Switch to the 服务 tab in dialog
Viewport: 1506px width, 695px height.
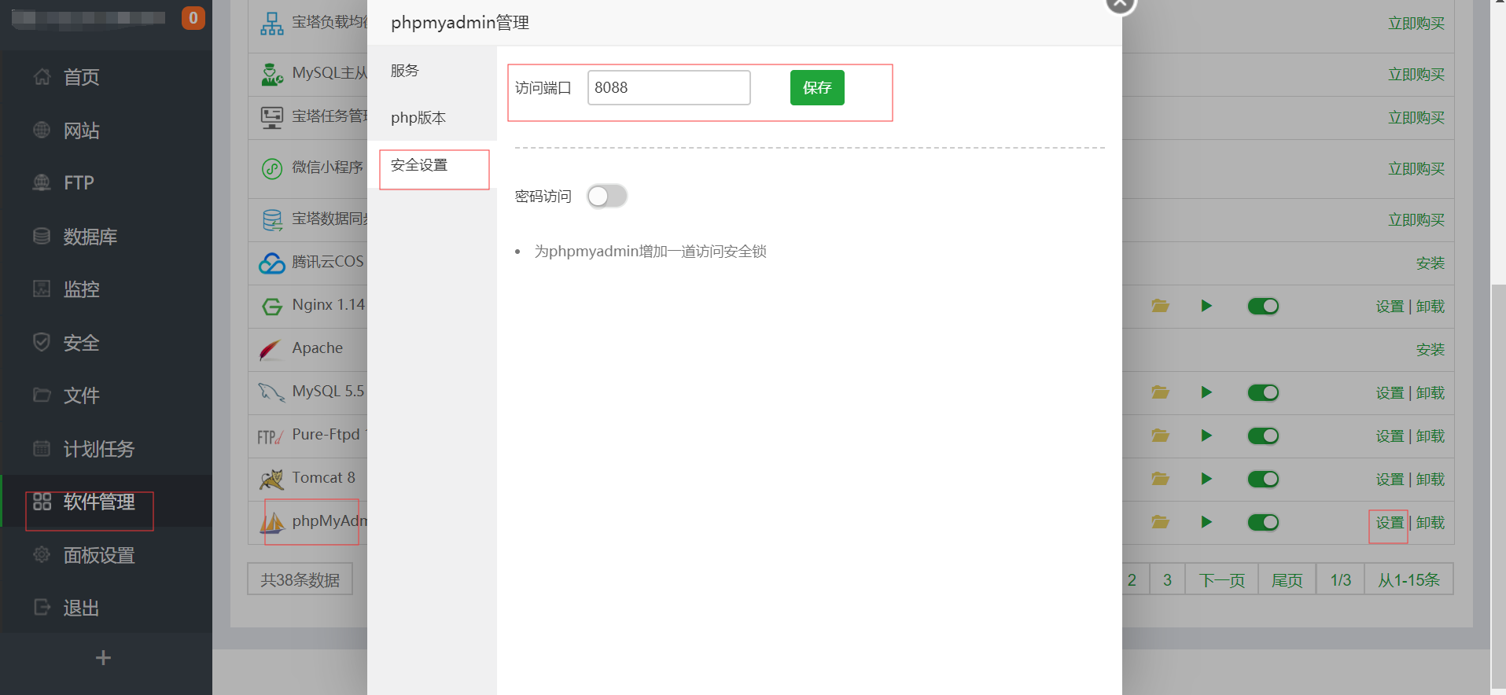(432, 71)
